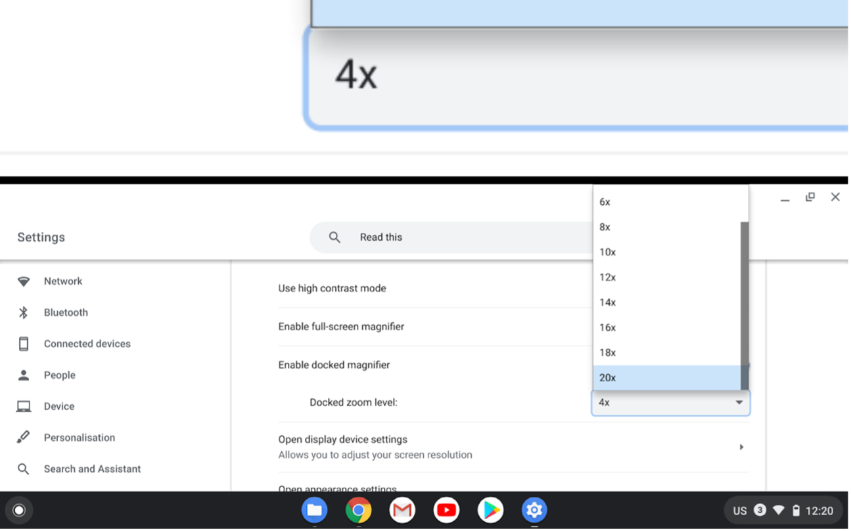851x531 pixels.
Task: Open appearance settings
Action: click(x=337, y=489)
